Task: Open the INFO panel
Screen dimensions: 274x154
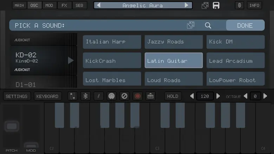Action: 254,5
